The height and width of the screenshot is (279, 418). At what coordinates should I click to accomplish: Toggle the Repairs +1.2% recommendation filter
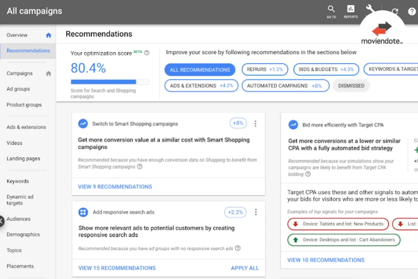(265, 69)
